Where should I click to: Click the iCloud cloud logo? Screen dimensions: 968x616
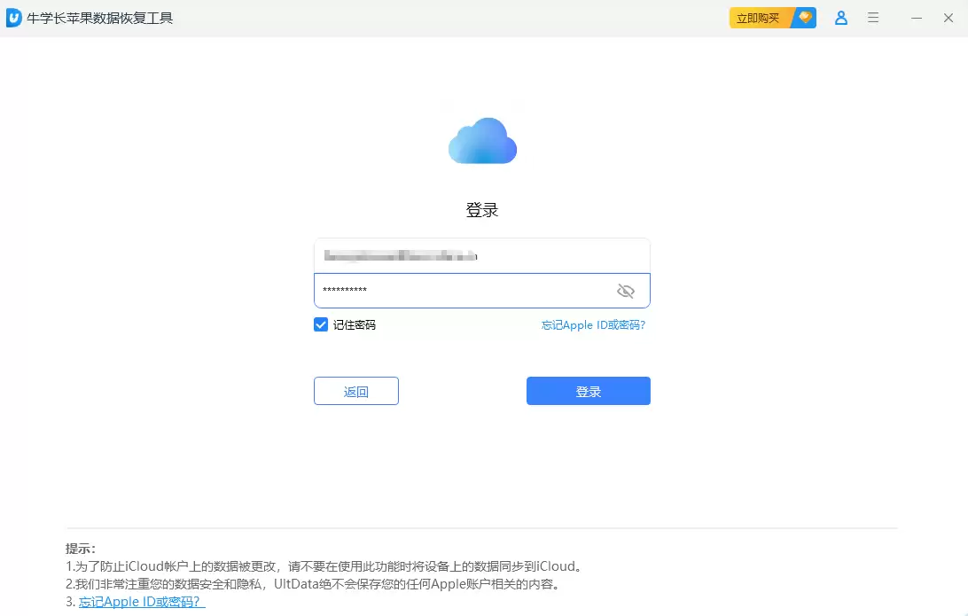pos(482,141)
